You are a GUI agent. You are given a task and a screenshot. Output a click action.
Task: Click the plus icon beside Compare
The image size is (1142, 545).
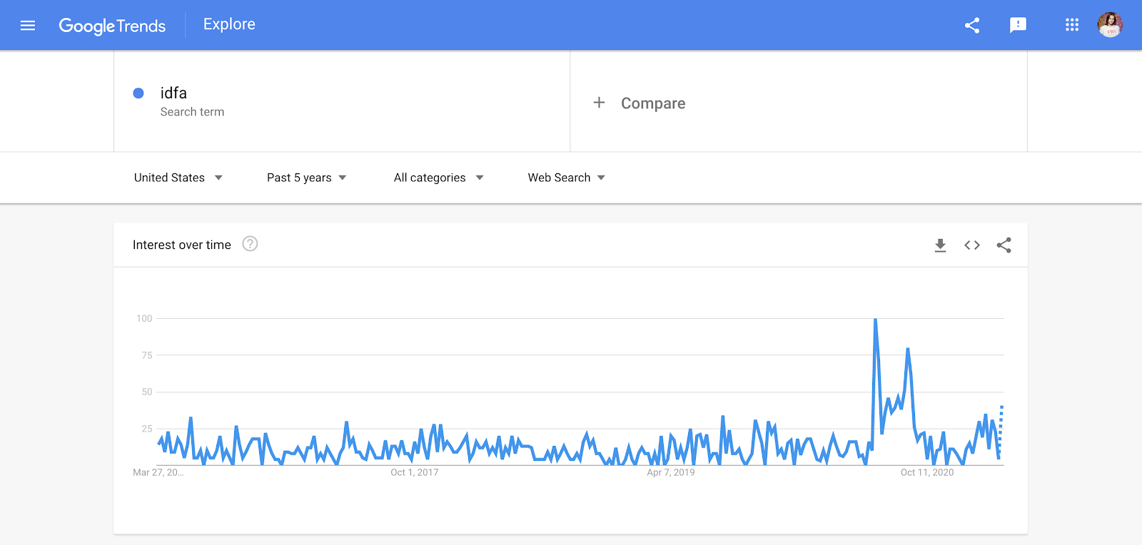pyautogui.click(x=599, y=103)
